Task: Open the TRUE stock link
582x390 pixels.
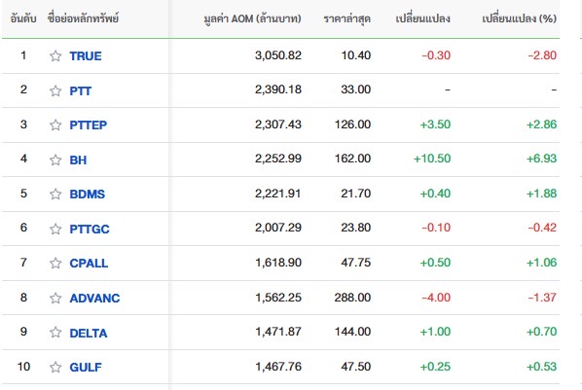Action: point(86,56)
